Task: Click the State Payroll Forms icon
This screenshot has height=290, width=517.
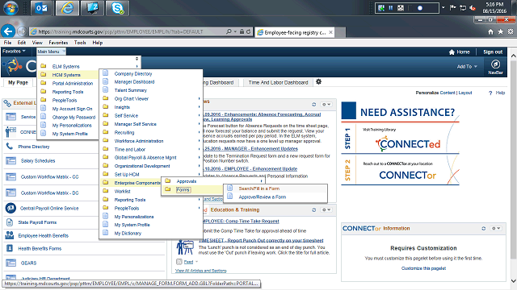Action: click(x=10, y=222)
